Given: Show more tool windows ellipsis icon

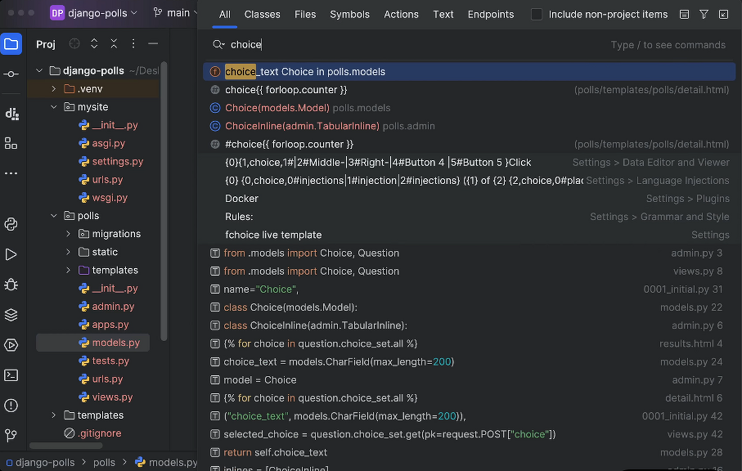Looking at the screenshot, I should tap(11, 174).
